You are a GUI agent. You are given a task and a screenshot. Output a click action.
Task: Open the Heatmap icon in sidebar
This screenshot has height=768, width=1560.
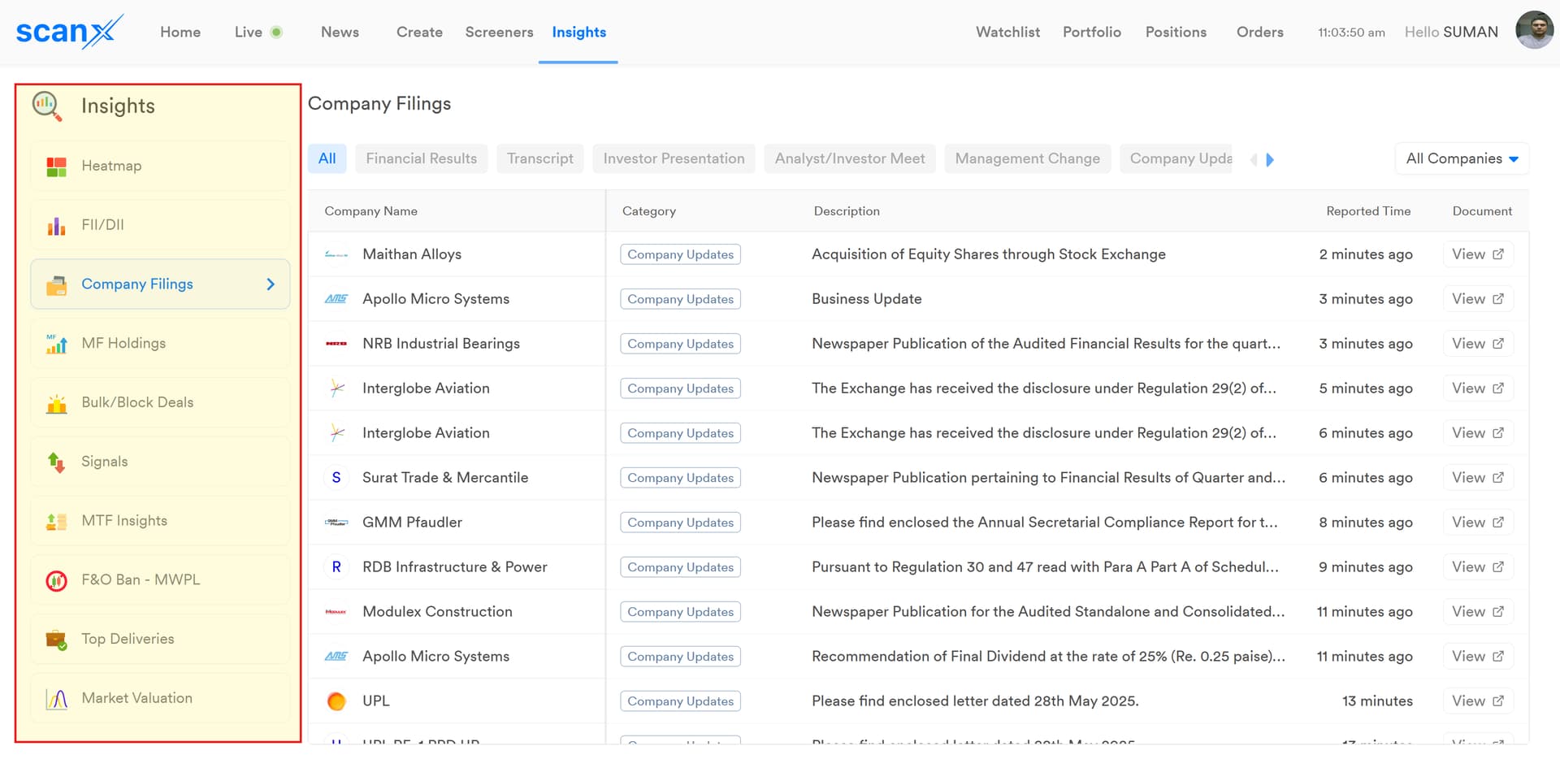56,167
